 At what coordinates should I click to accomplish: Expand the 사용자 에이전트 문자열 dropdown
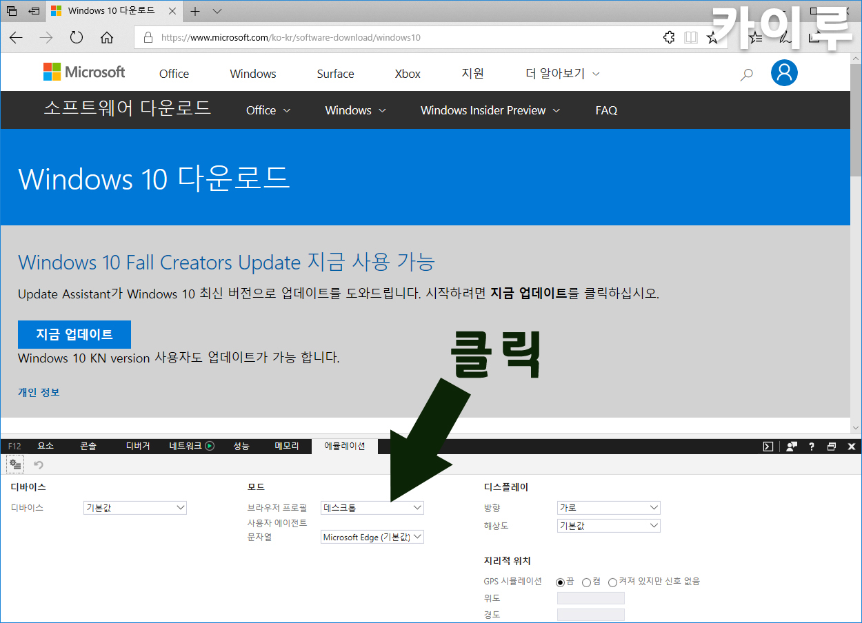372,537
